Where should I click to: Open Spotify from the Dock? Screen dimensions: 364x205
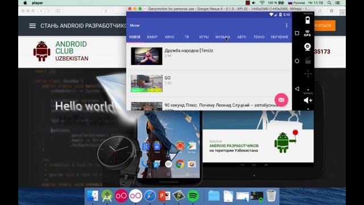(x=193, y=196)
